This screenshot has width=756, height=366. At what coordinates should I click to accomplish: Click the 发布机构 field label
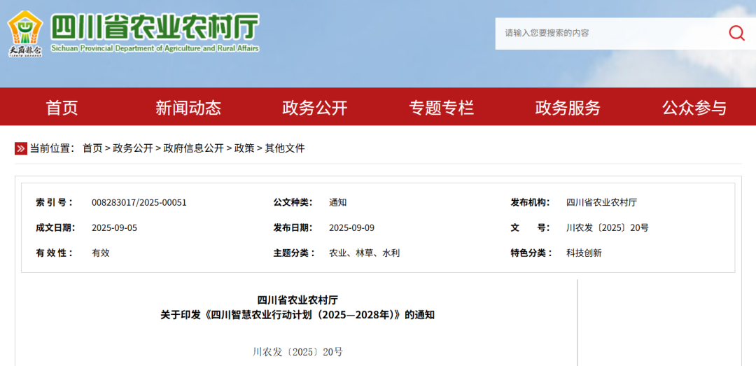[531, 202]
